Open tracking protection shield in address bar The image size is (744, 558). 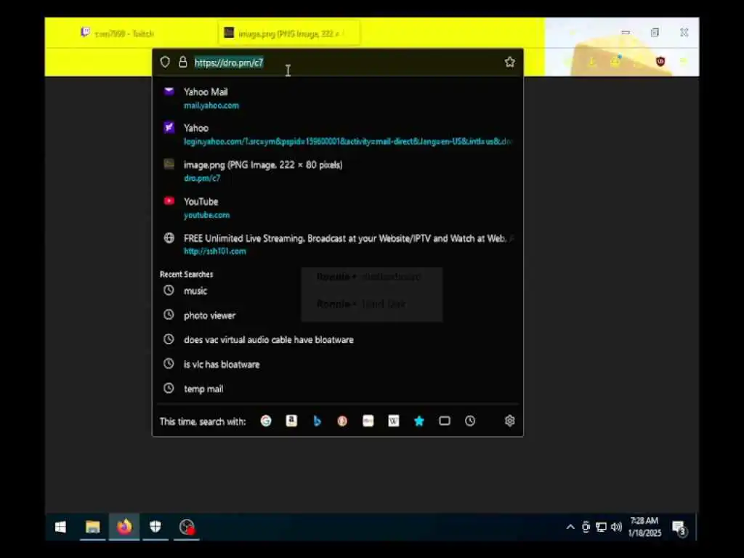tap(165, 62)
